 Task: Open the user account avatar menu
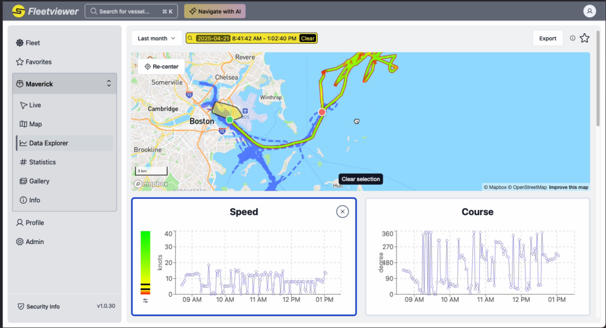tap(589, 11)
